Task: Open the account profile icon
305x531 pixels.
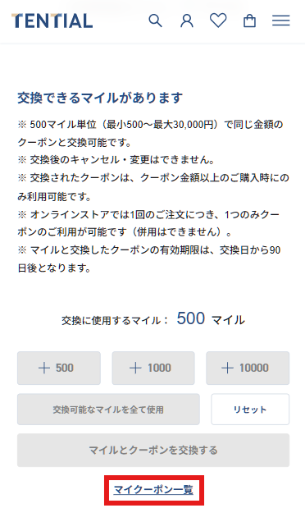Action: (187, 21)
